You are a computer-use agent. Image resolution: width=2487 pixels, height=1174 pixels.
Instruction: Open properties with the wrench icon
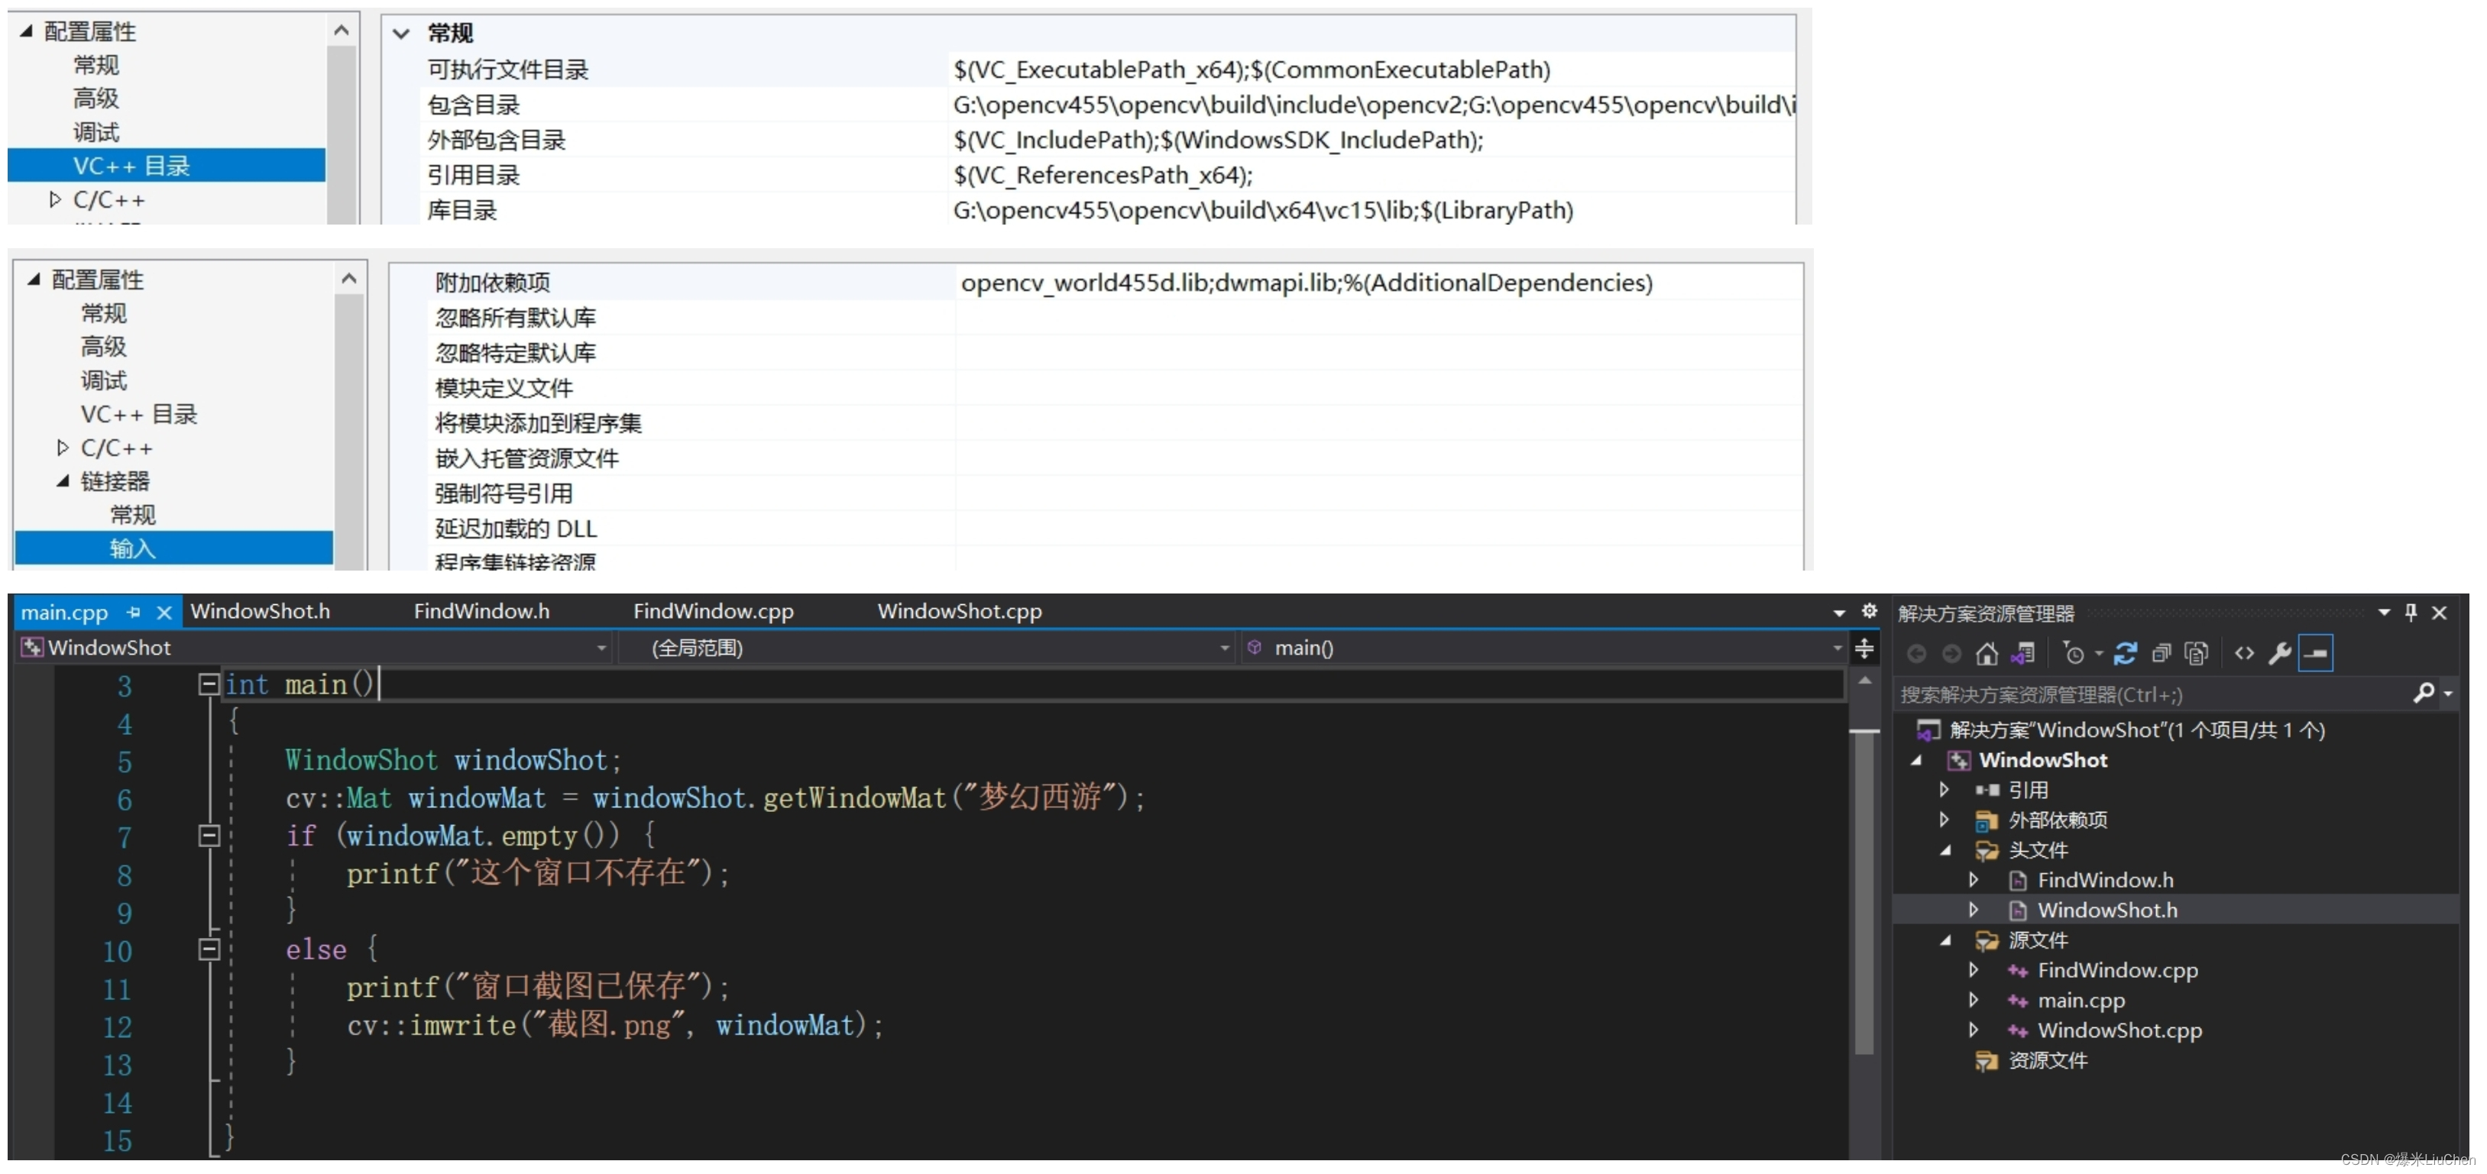coord(2279,654)
